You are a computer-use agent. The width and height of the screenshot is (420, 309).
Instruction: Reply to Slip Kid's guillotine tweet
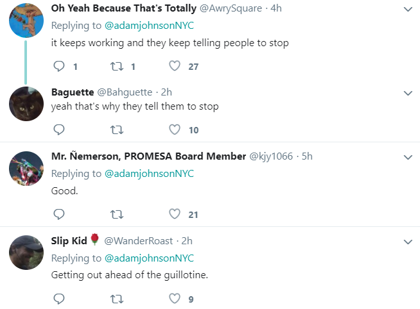pyautogui.click(x=59, y=299)
